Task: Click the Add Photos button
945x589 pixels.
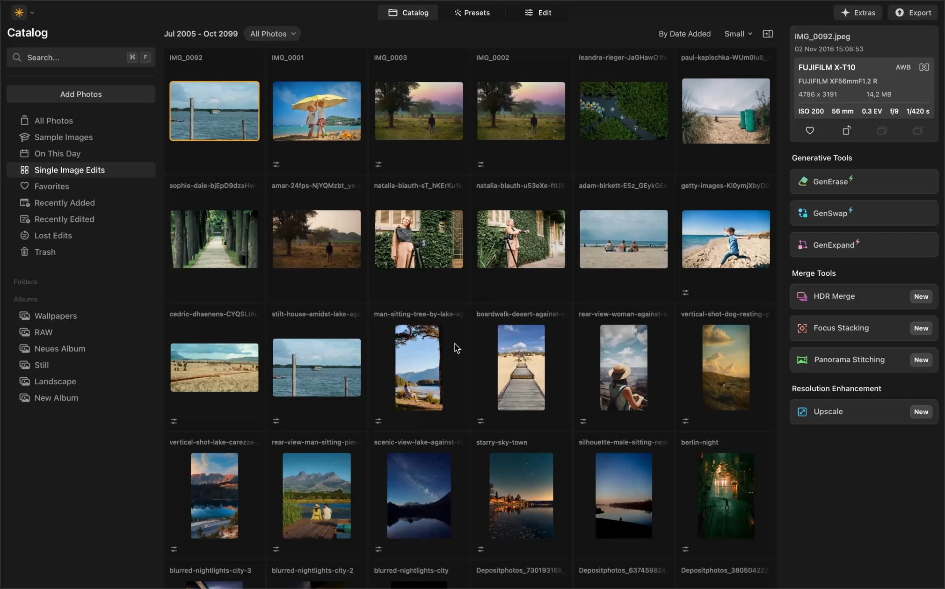Action: (x=81, y=94)
